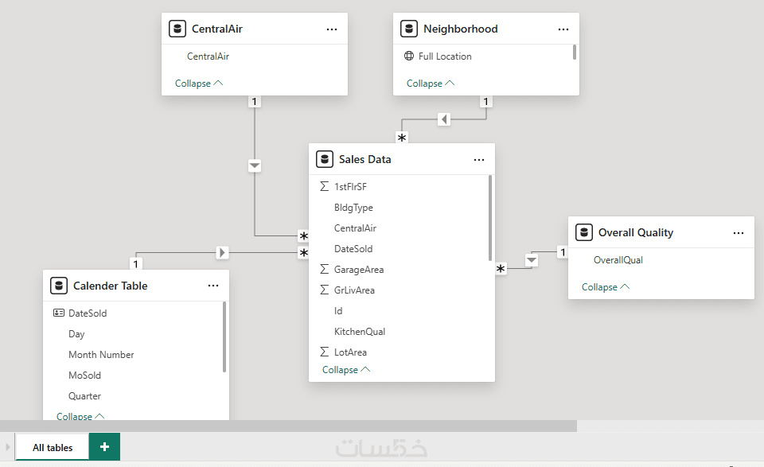The height and width of the screenshot is (467, 764).
Task: Click the Calender Table header icon
Action: [x=59, y=286]
